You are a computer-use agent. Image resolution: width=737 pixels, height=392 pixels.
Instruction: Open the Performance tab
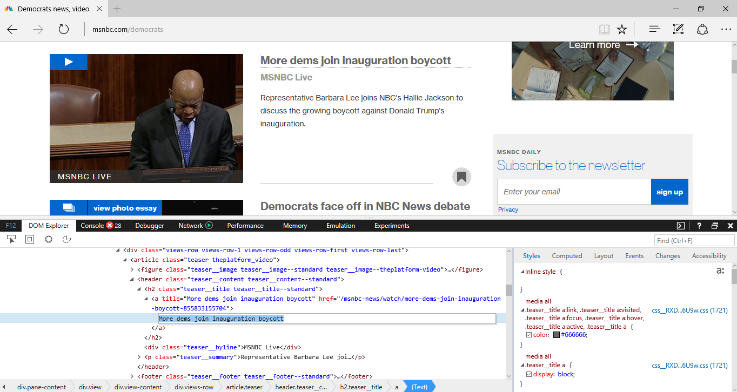246,226
